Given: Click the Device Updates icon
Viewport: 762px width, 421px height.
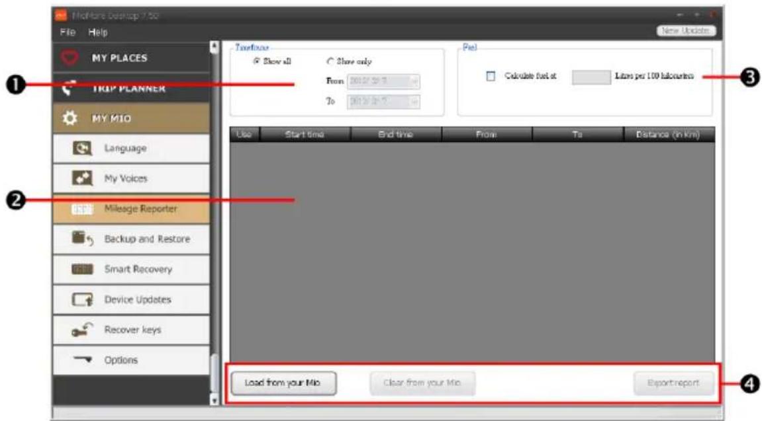Looking at the screenshot, I should click(x=81, y=299).
